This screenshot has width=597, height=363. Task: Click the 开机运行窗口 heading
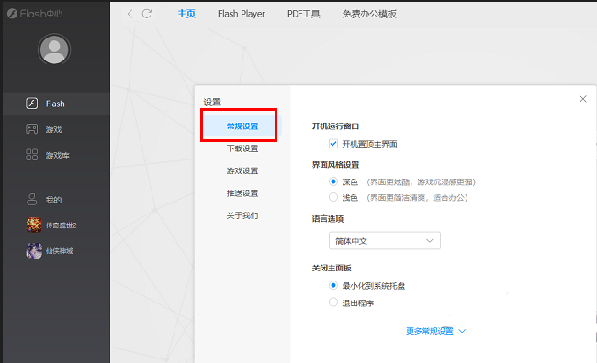coord(335,126)
